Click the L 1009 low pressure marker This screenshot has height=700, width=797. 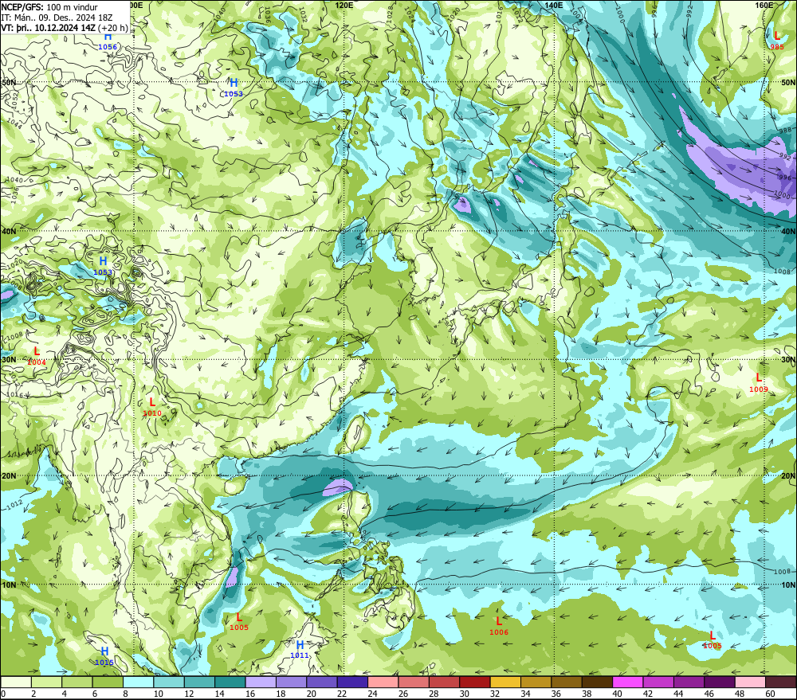click(x=759, y=382)
